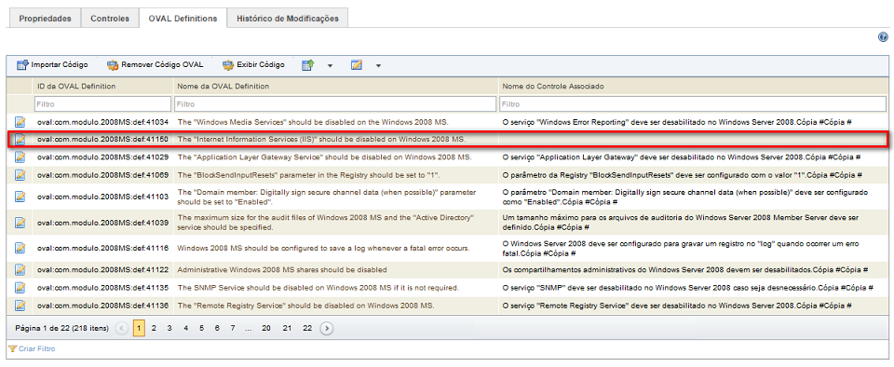This screenshot has width=894, height=367.
Task: Click the funnel icon beside Criar Filtro
Action: (12, 348)
